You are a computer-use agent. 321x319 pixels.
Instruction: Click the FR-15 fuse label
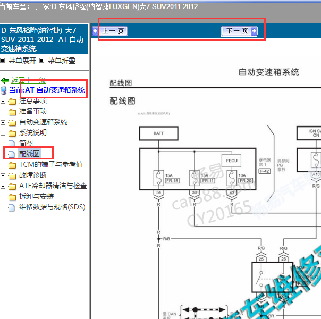coord(172,181)
